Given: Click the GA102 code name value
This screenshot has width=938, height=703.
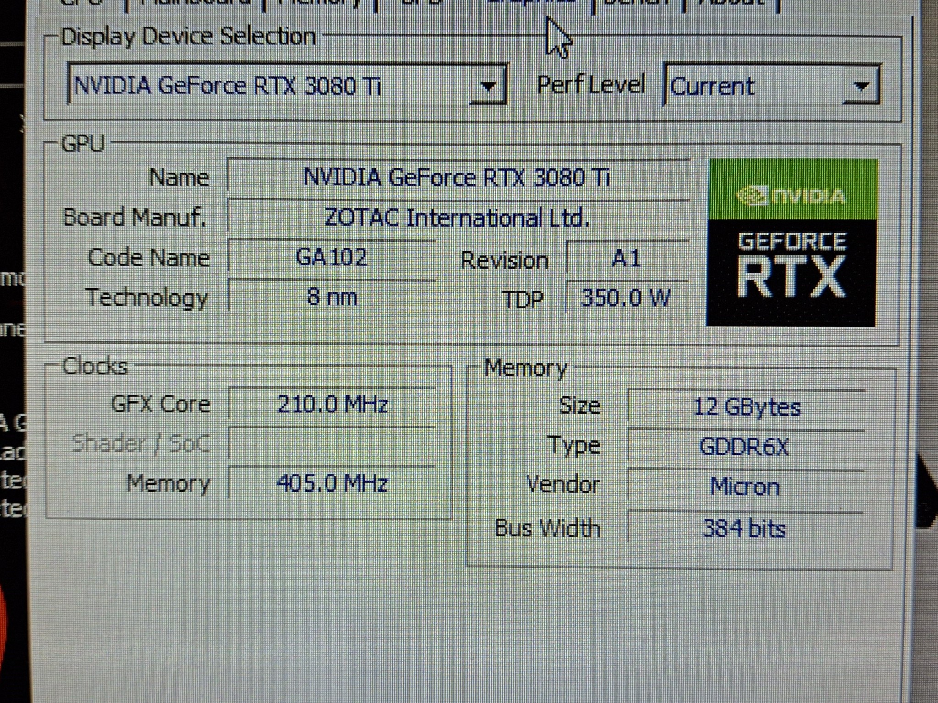Looking at the screenshot, I should coord(332,257).
